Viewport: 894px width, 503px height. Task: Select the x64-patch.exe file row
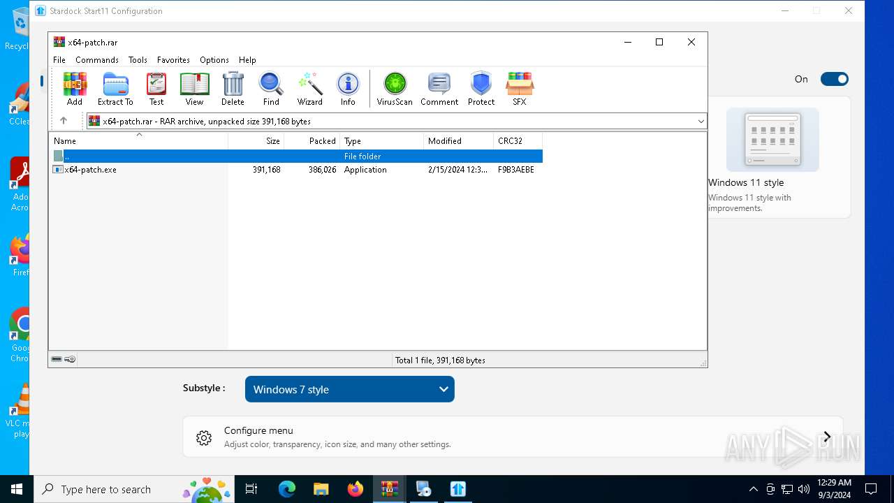[x=296, y=170]
